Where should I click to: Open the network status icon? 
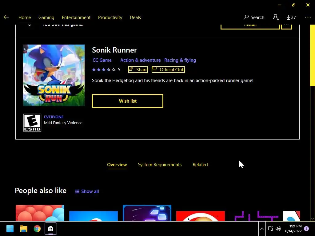271,229
